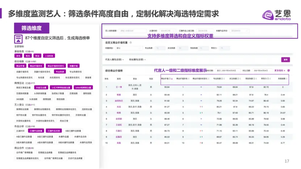The height and width of the screenshot is (169, 301).
Task: Click 风险指数 cell 24.67 in row 5
Action: (x=283, y=113)
